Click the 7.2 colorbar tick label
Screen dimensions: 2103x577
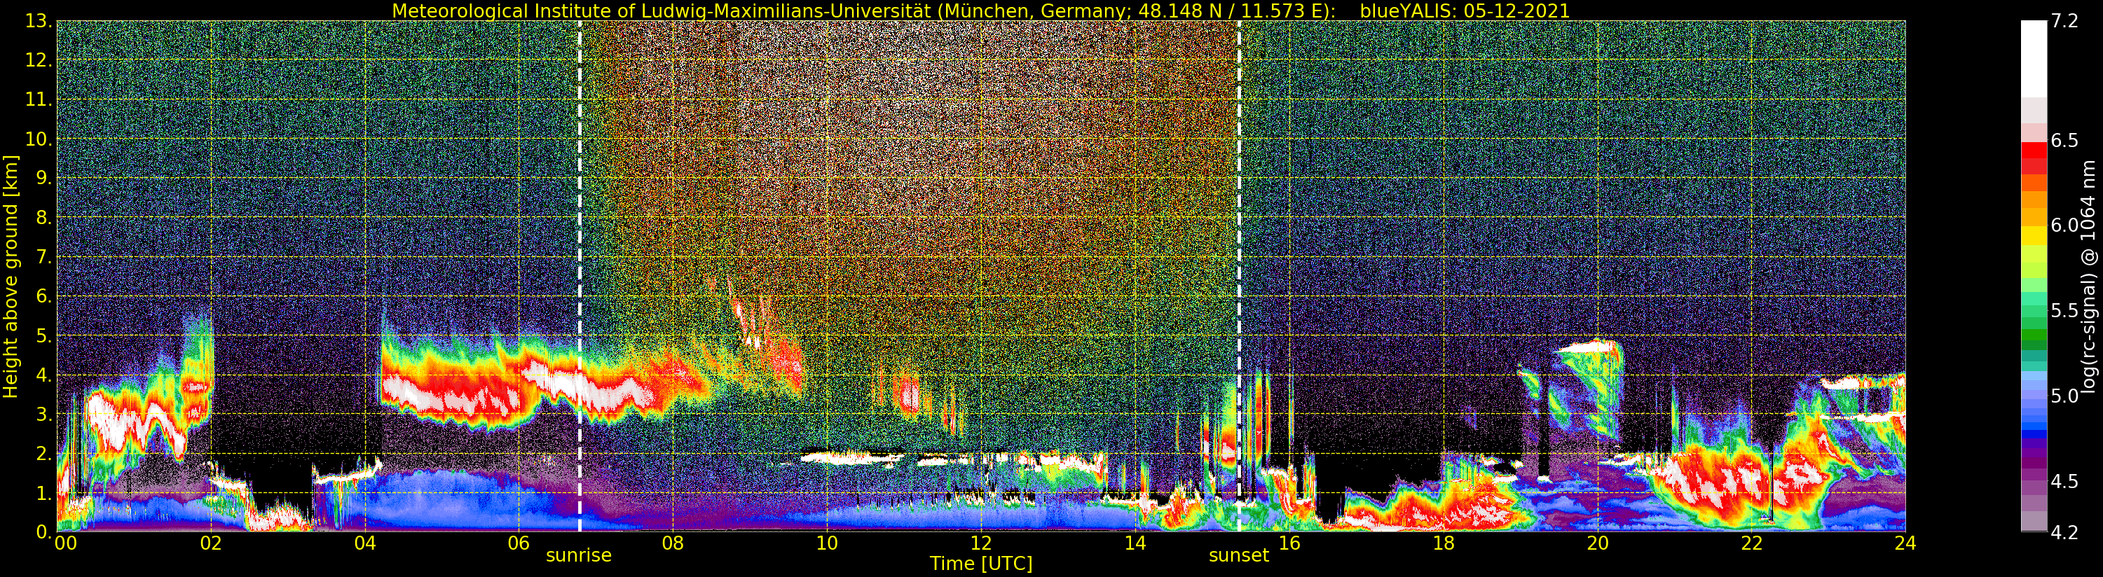[x=2064, y=22]
